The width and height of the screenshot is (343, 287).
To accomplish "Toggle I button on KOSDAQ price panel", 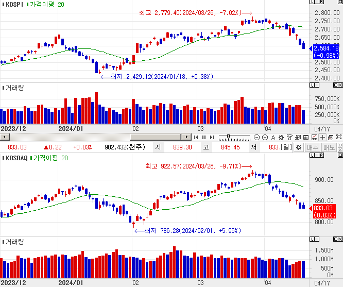I will pyautogui.click(x=317, y=155).
